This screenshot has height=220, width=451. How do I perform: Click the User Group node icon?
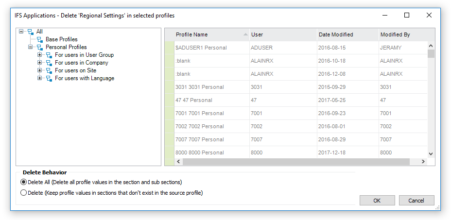pyautogui.click(x=49, y=55)
